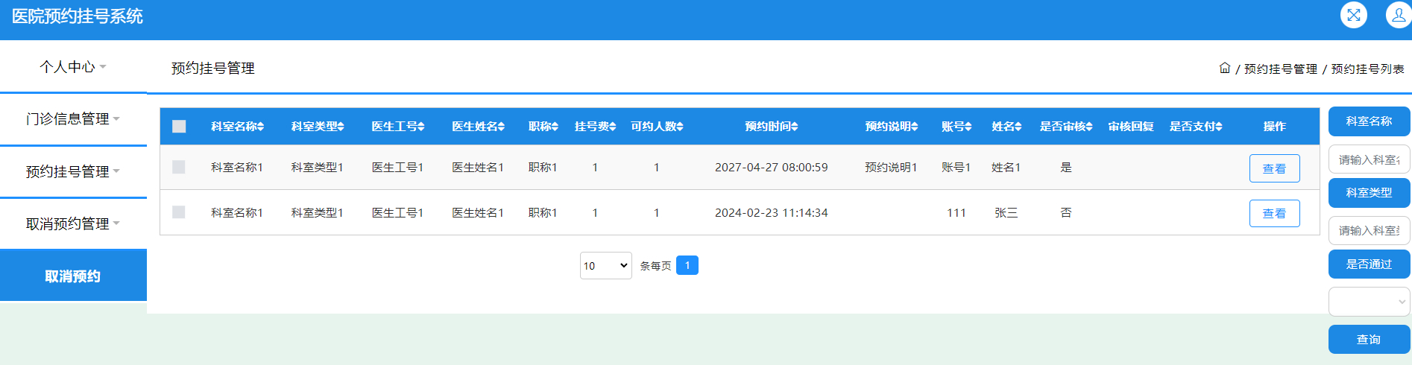The image size is (1412, 365).
Task: Click the fullscreen toggle icon in header
Action: 1354,15
